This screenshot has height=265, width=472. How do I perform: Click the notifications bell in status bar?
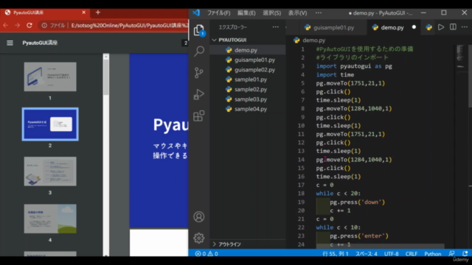coord(465,253)
